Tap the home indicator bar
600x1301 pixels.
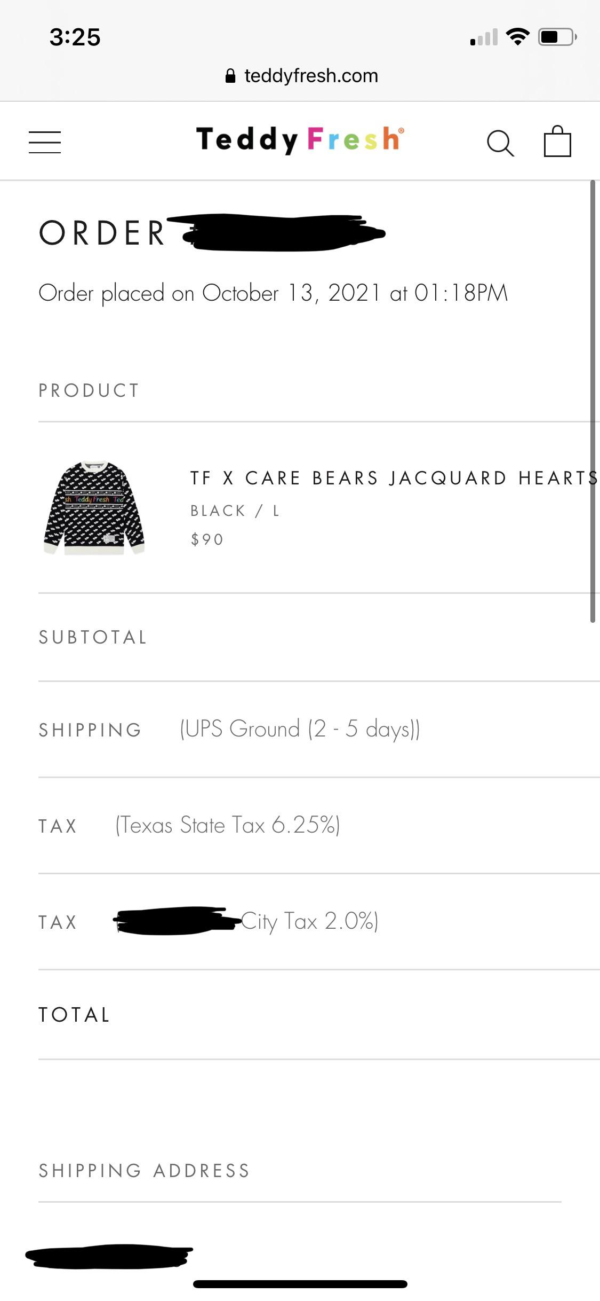(x=300, y=1284)
